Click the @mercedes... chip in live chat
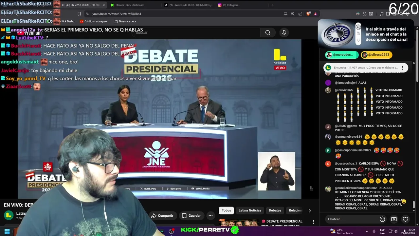The image size is (419, 236). coord(342,55)
